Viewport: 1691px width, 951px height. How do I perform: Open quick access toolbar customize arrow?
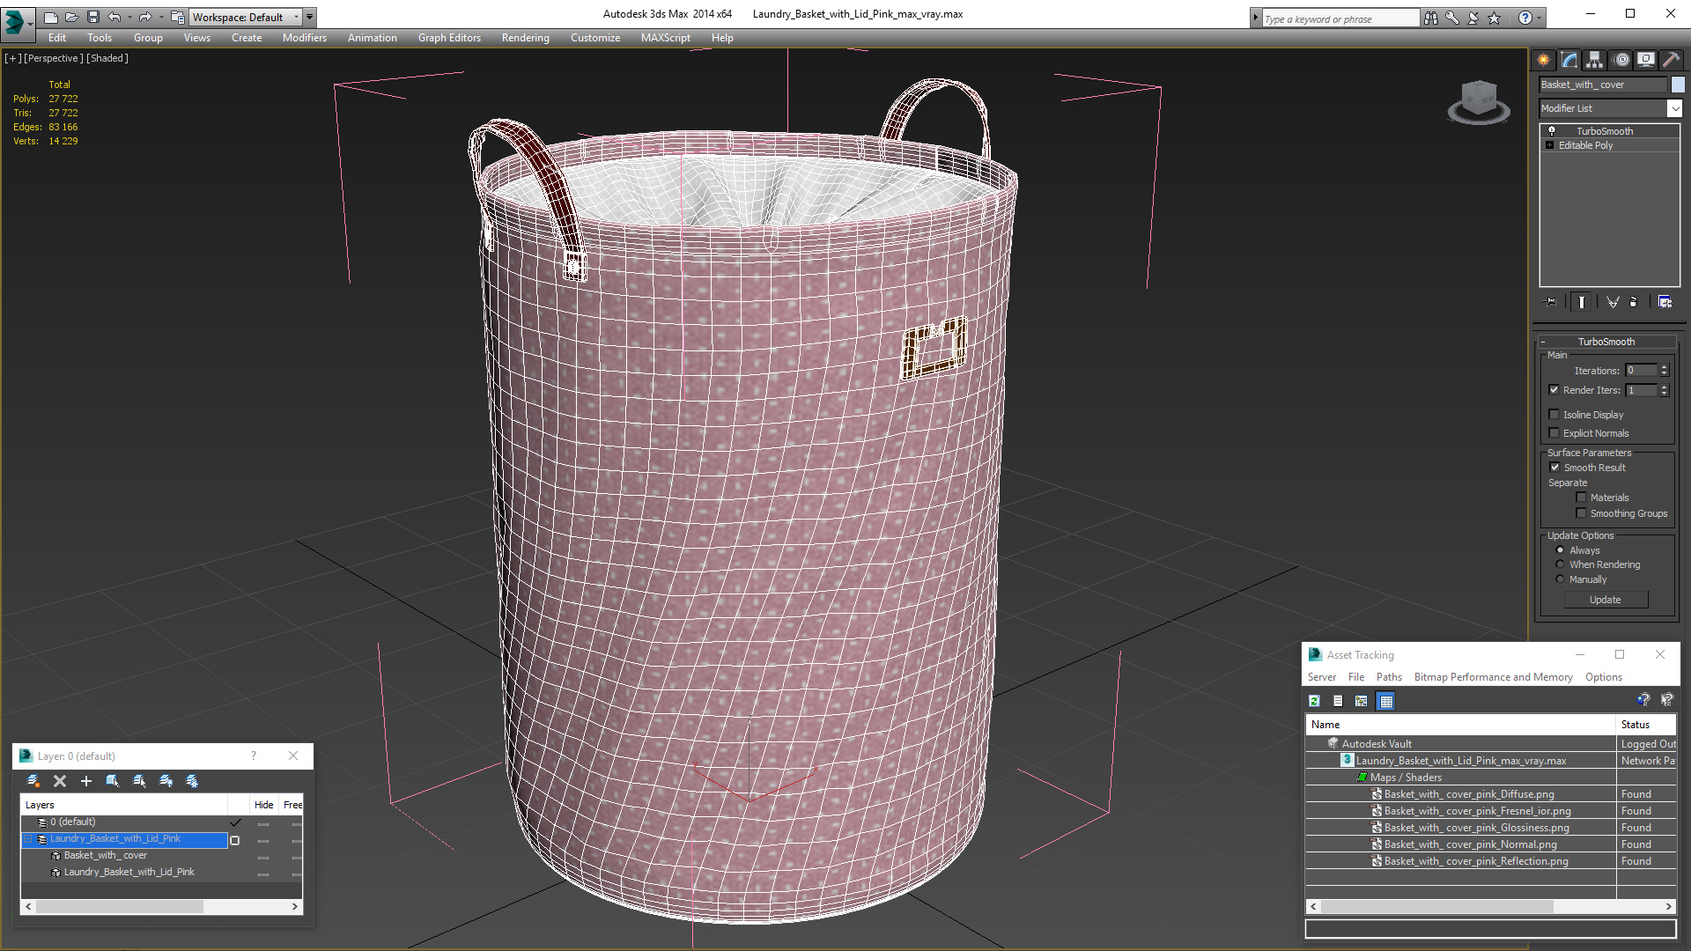310,17
